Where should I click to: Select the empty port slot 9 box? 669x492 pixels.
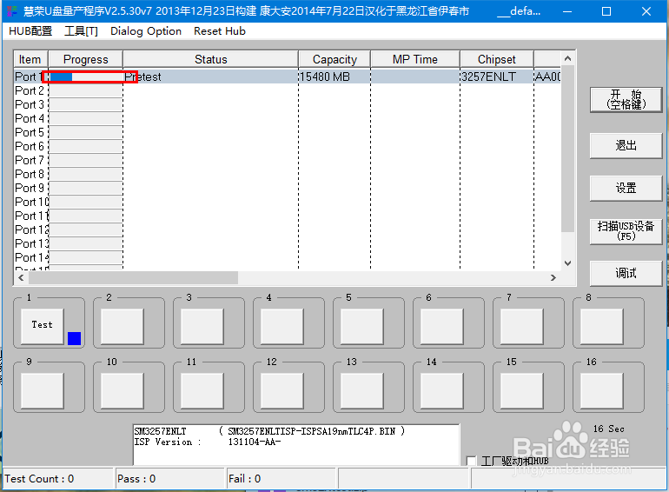(x=43, y=390)
